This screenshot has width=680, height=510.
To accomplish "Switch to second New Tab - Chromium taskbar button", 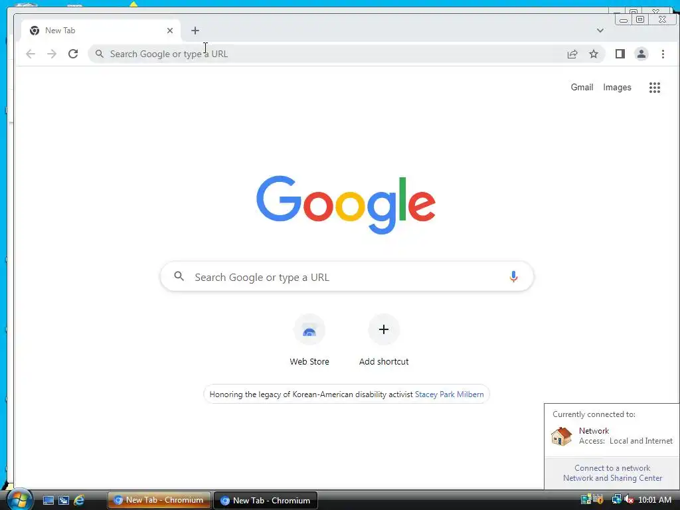I will click(x=266, y=500).
